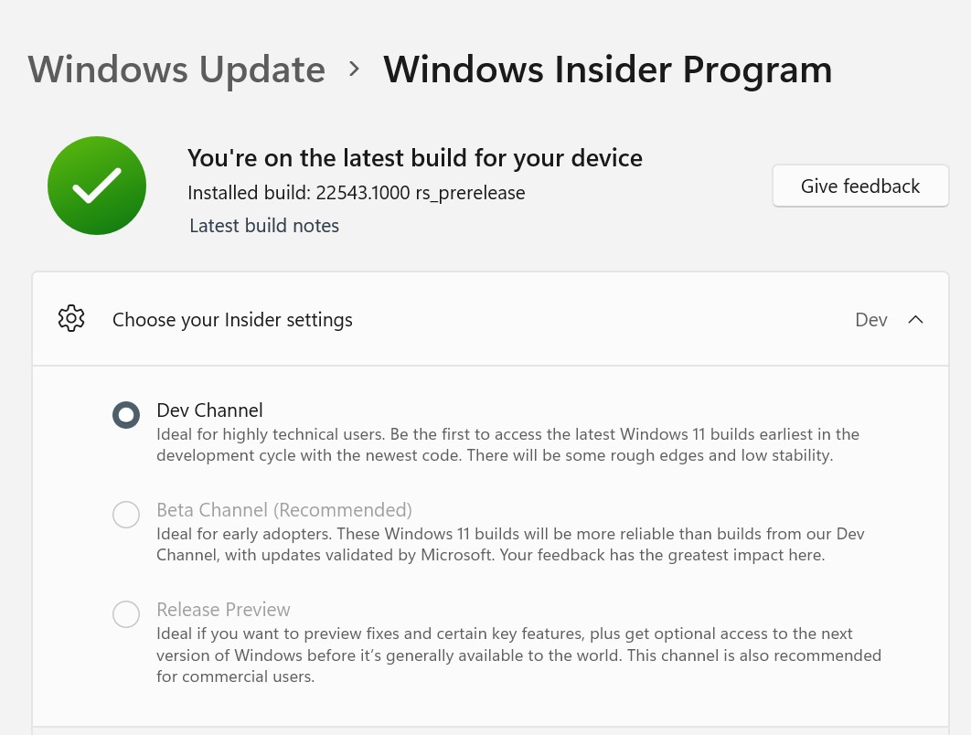Click the You're on latest build heading
Image resolution: width=971 pixels, height=735 pixels.
tap(414, 157)
